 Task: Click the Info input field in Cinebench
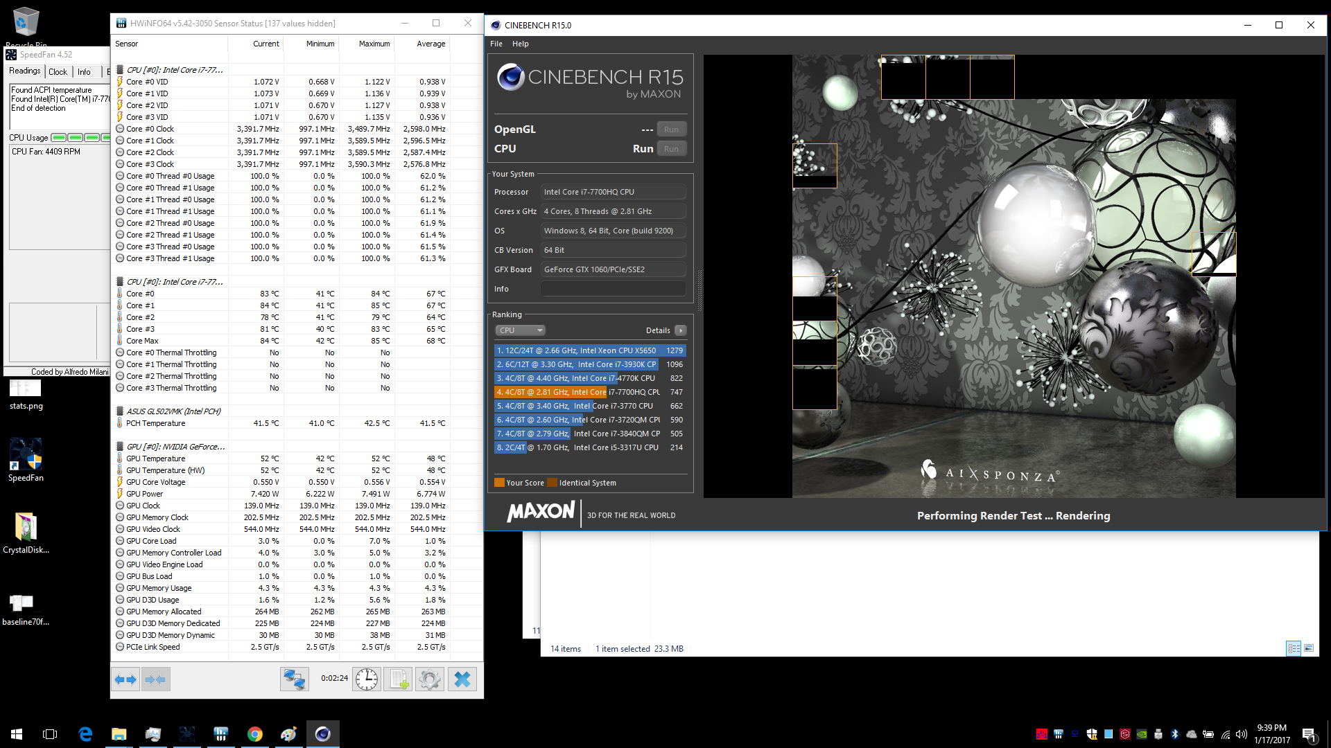(614, 289)
